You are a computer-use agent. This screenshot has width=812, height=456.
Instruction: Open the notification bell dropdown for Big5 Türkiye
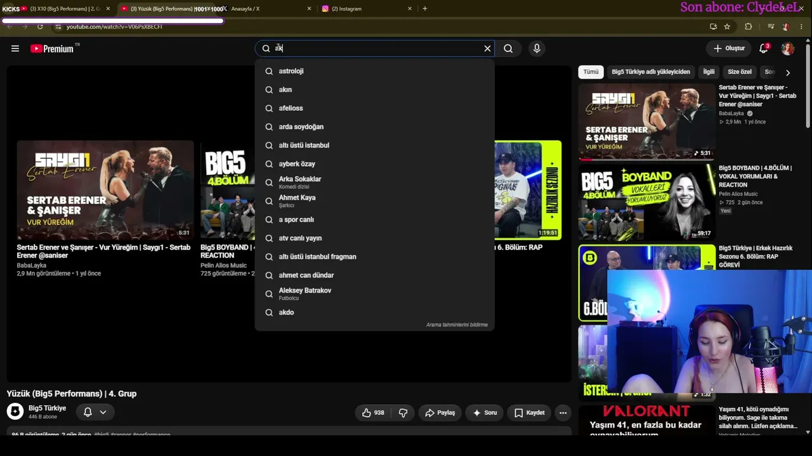[95, 412]
